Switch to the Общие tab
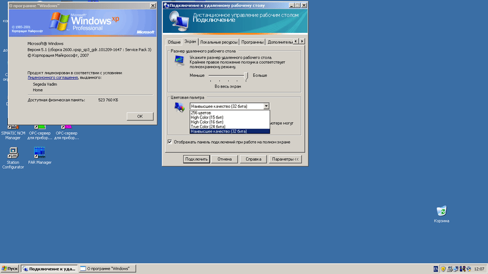Screen dimensions: 488x274 (x=174, y=42)
